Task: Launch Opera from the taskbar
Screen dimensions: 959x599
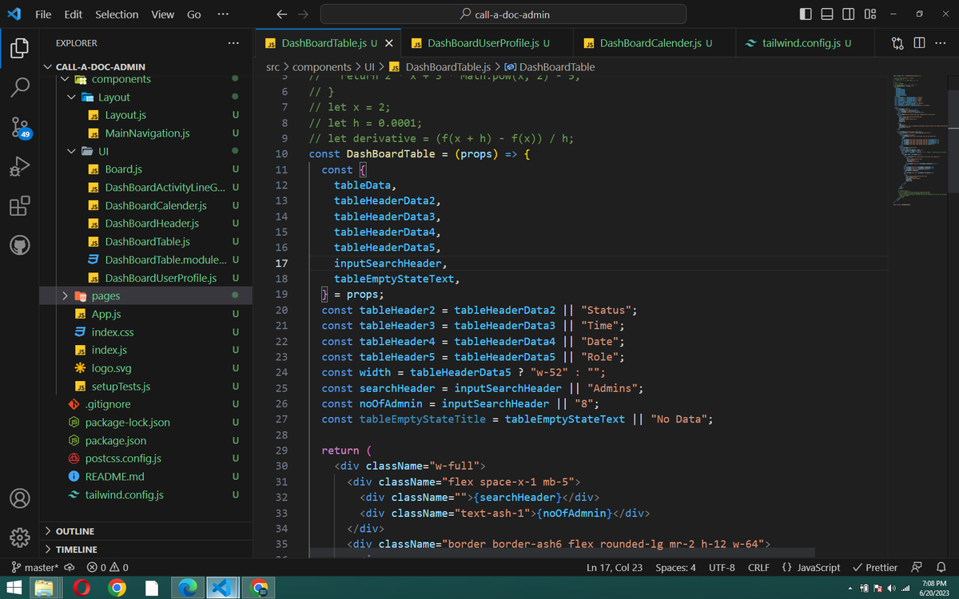Action: click(x=82, y=588)
